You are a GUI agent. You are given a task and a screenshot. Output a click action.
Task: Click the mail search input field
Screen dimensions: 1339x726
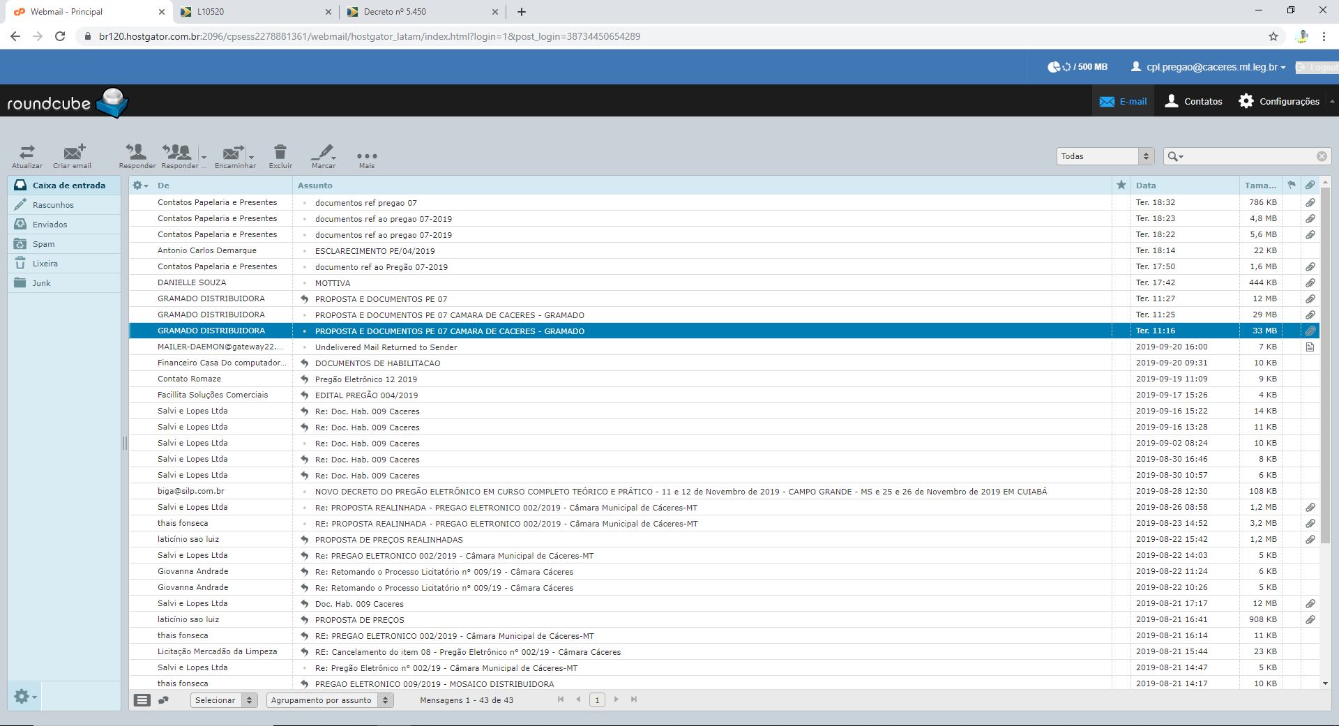[1248, 156]
